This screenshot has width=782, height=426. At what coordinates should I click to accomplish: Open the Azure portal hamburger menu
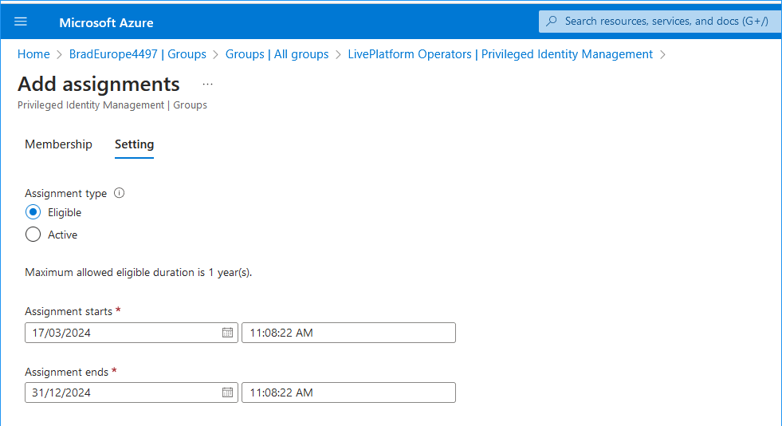pos(21,22)
